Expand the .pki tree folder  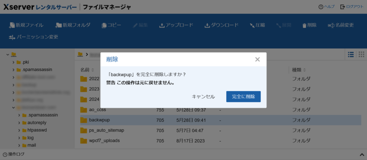pyautogui.click(x=13, y=62)
